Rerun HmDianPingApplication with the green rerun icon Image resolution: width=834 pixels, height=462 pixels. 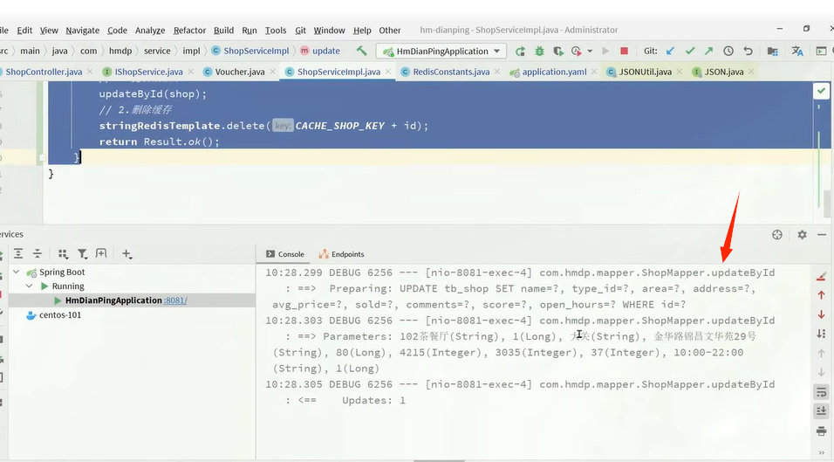tap(520, 52)
